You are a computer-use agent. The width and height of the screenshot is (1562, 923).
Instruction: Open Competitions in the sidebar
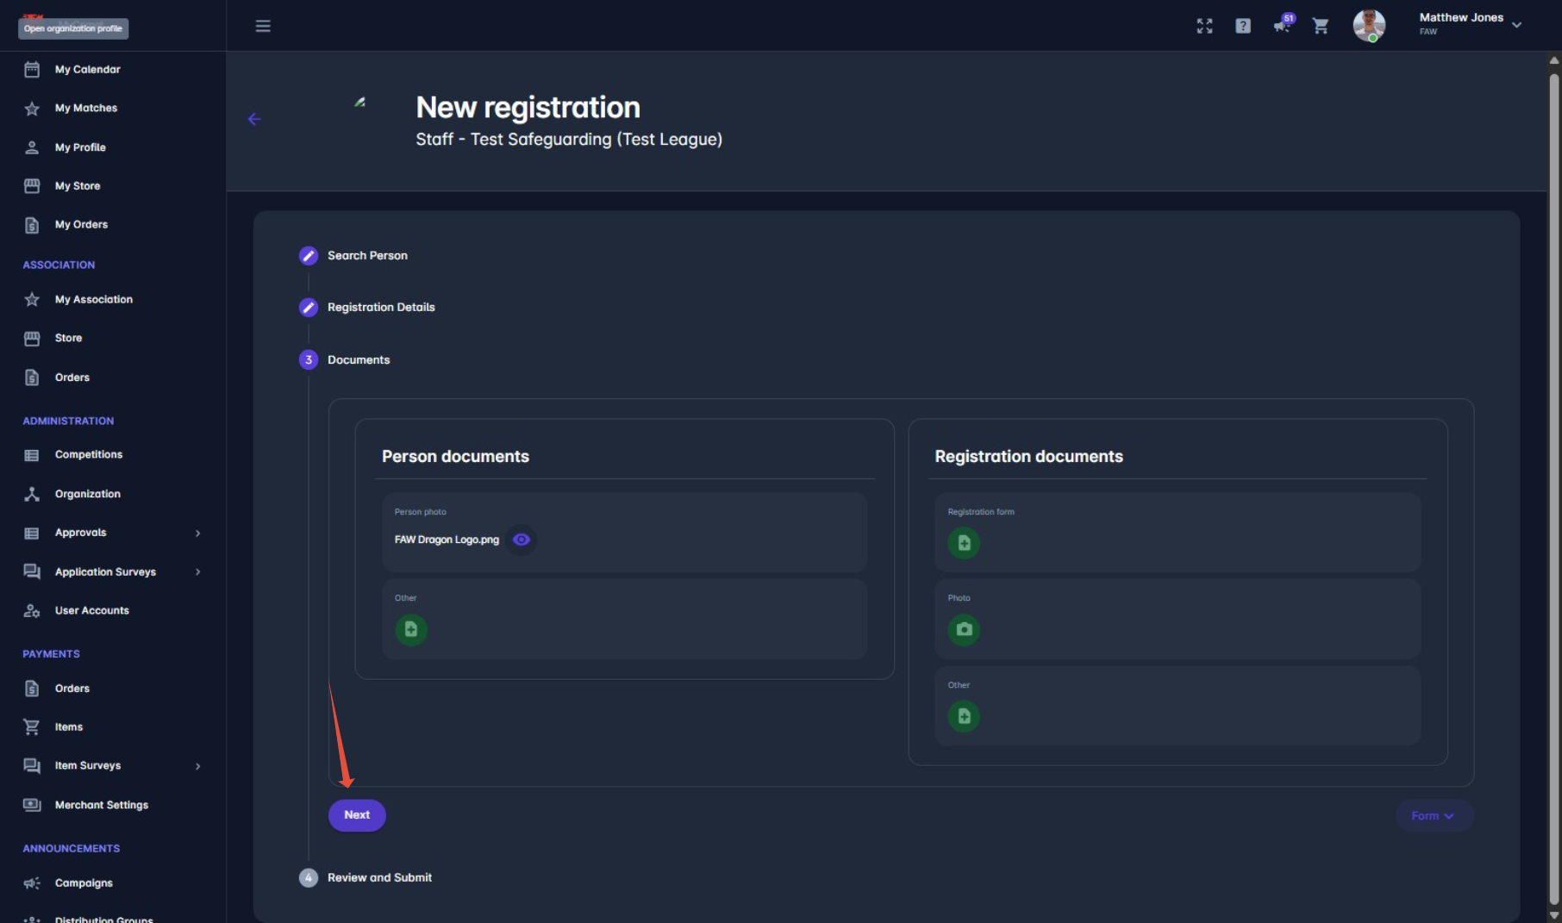(x=88, y=455)
